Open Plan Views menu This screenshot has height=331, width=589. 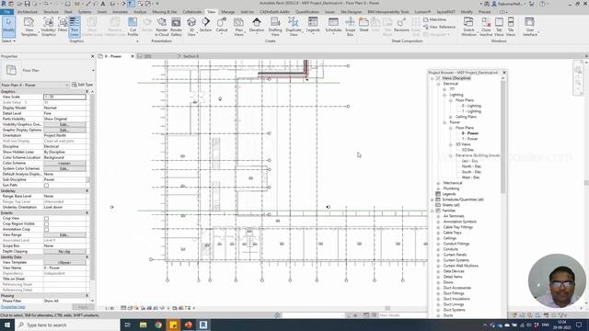click(238, 27)
